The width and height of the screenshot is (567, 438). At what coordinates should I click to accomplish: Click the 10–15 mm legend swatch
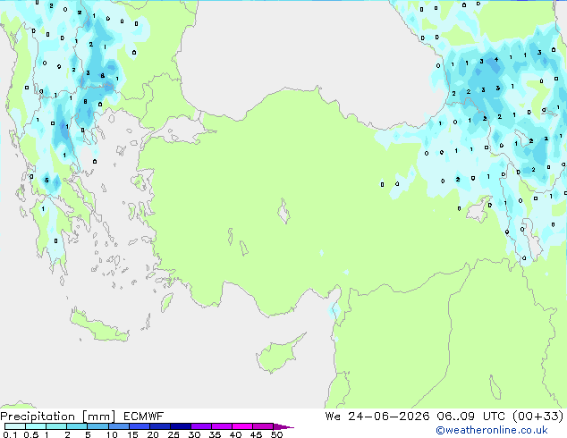(118, 426)
